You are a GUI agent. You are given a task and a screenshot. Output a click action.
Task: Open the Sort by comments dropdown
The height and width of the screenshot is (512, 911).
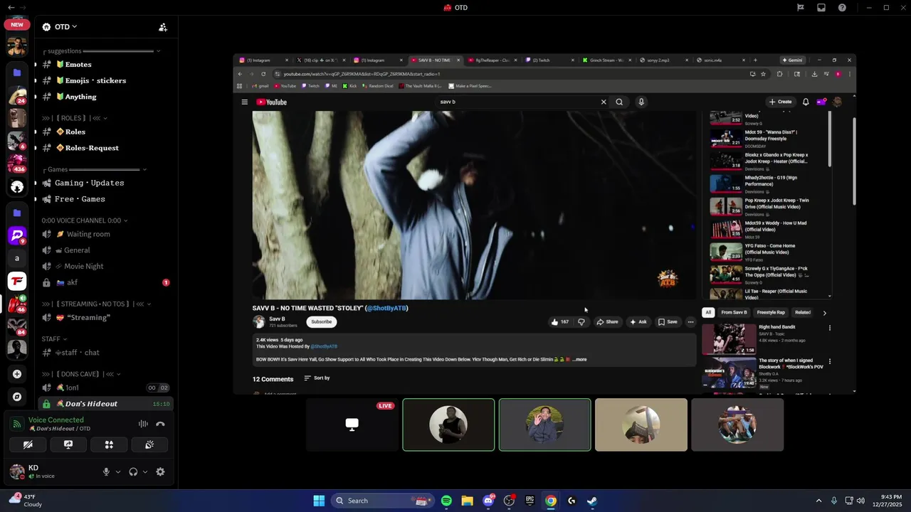click(x=317, y=378)
